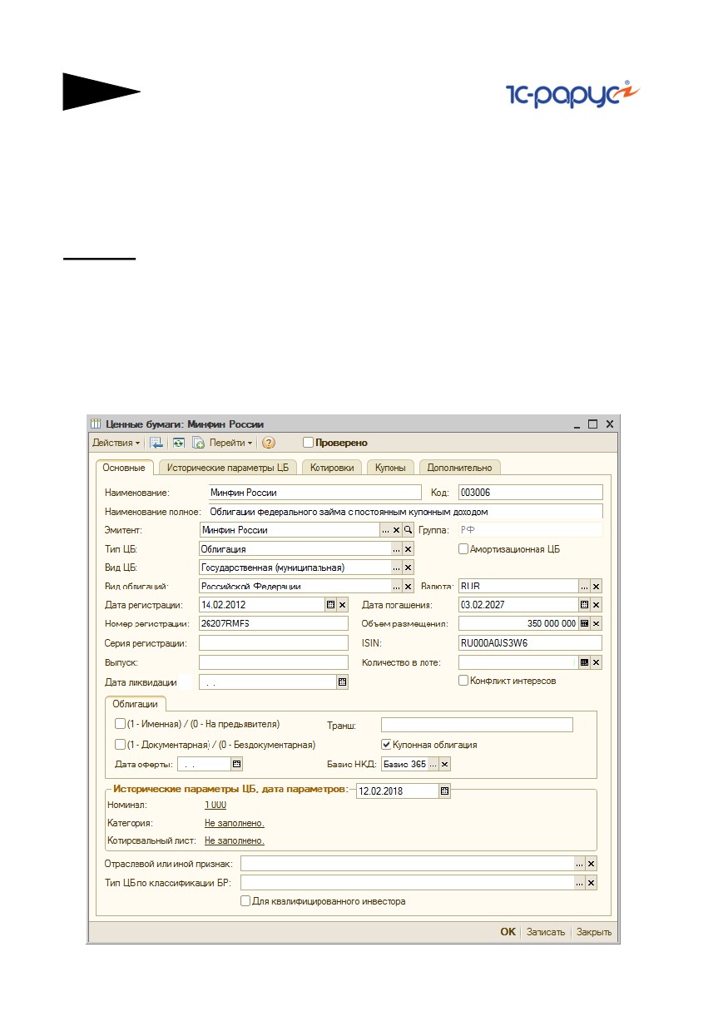The image size is (728, 1031).
Task: Open the help question-mark icon
Action: pos(269,443)
